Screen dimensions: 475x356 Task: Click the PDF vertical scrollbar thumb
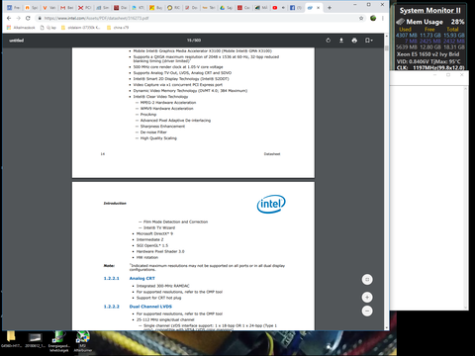point(387,48)
